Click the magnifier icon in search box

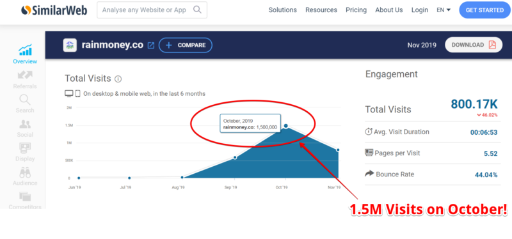(197, 10)
